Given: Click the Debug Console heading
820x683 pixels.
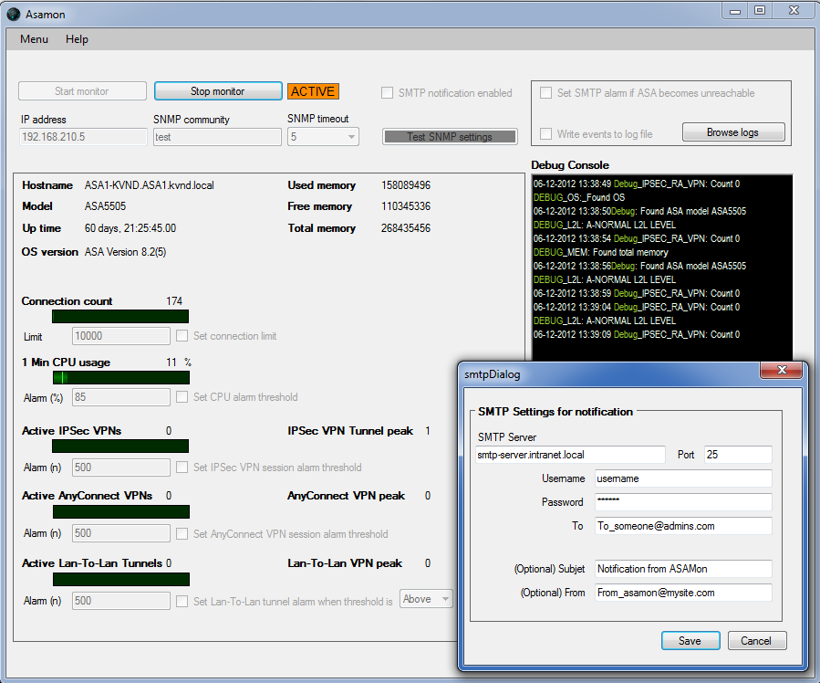Looking at the screenshot, I should click(570, 165).
